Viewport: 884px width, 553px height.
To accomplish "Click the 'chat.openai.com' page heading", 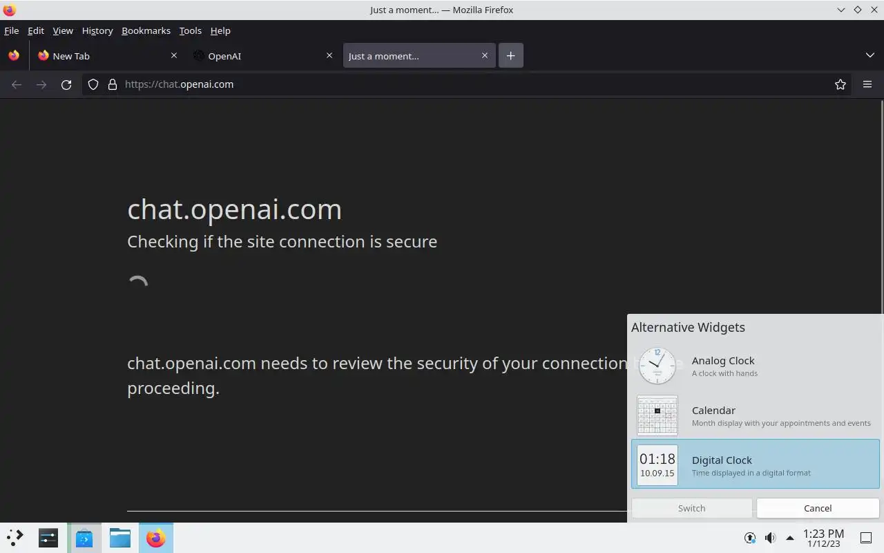I will (234, 209).
